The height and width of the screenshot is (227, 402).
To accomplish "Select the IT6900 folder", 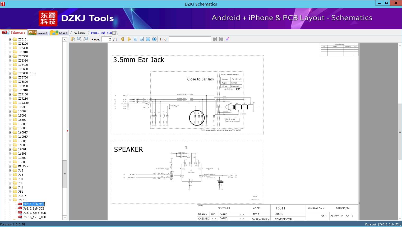I will coord(23,86).
